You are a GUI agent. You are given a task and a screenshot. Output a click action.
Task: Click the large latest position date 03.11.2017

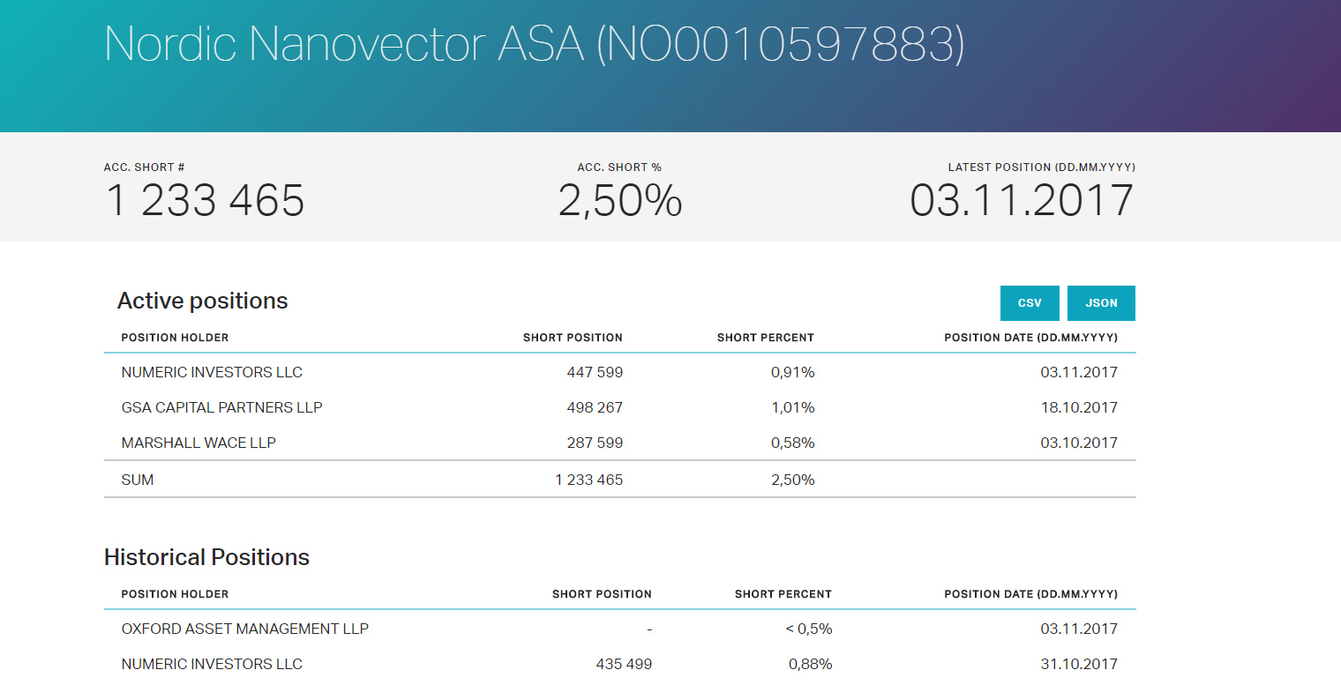(1021, 201)
